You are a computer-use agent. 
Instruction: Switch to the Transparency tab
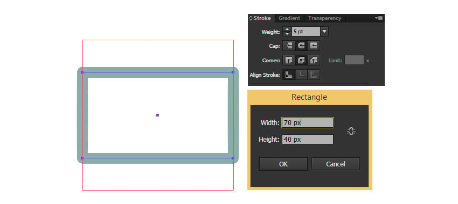pos(324,18)
